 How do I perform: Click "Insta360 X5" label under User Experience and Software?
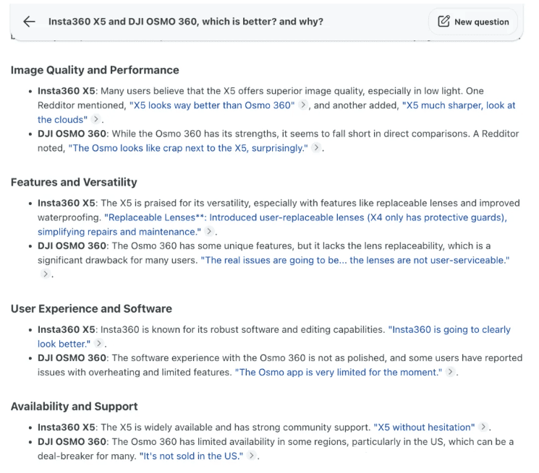pos(67,329)
